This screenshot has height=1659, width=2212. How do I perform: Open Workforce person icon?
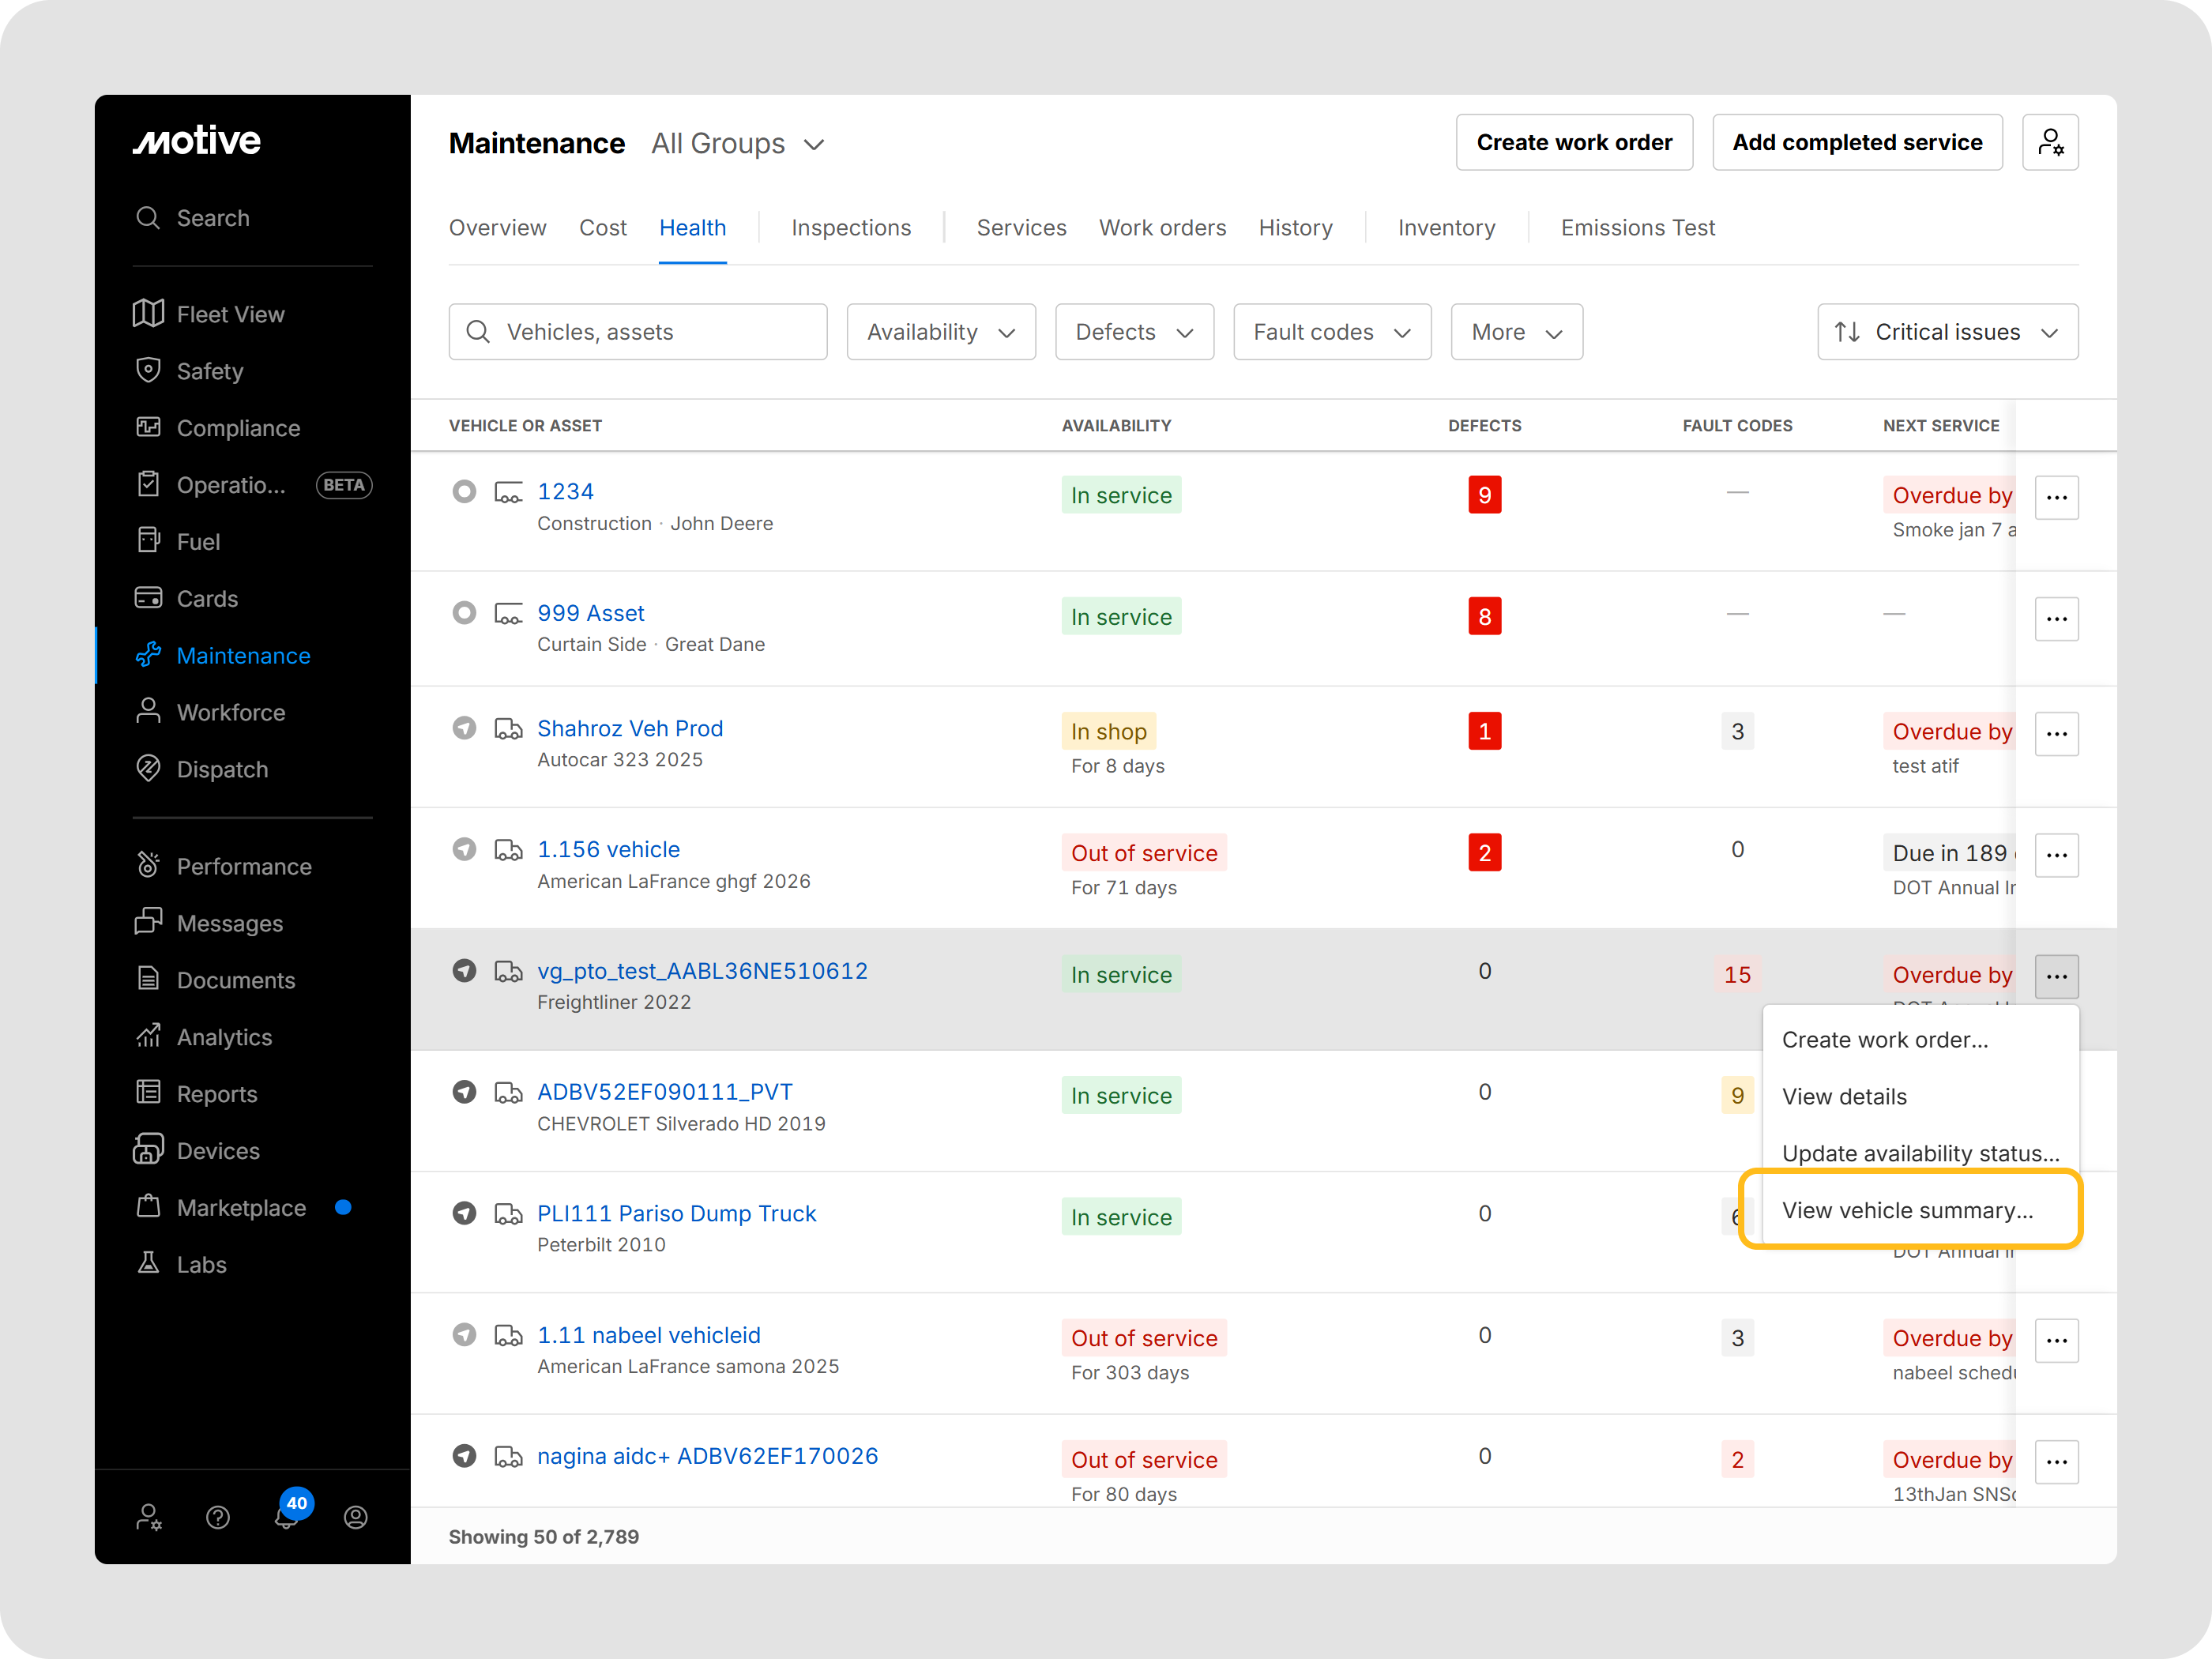(148, 711)
